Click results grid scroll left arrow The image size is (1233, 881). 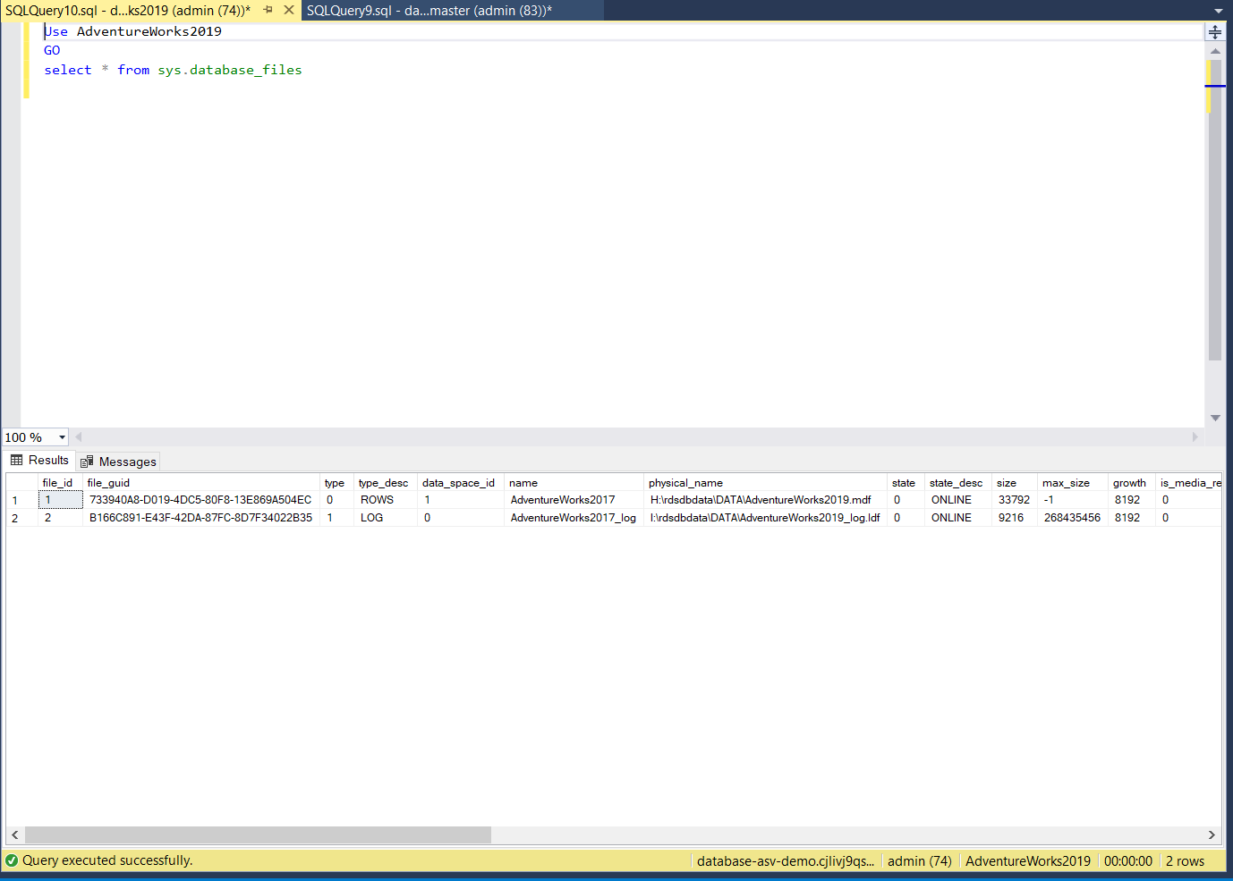pos(14,834)
